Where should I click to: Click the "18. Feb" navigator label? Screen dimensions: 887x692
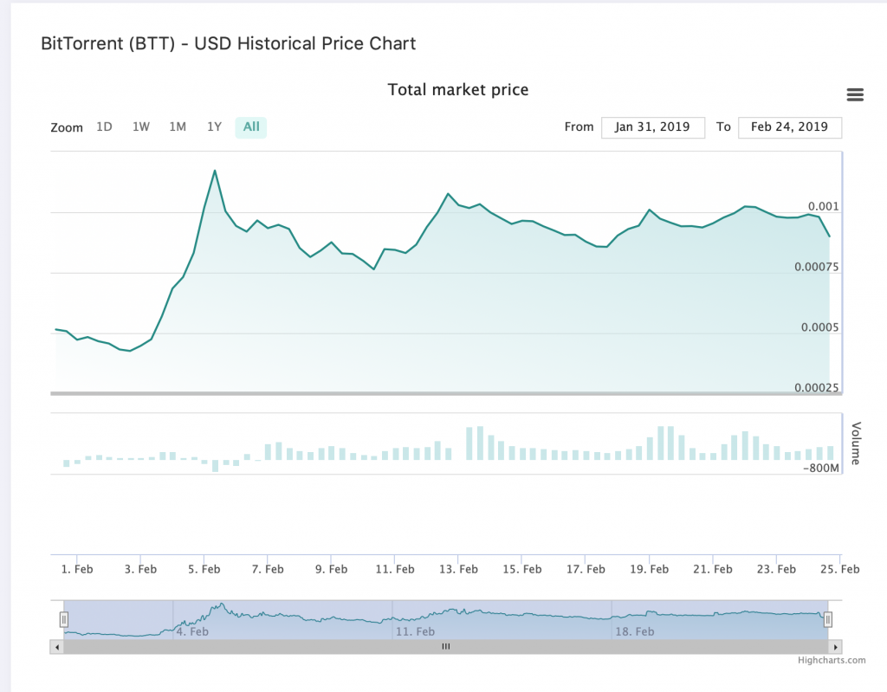click(635, 631)
